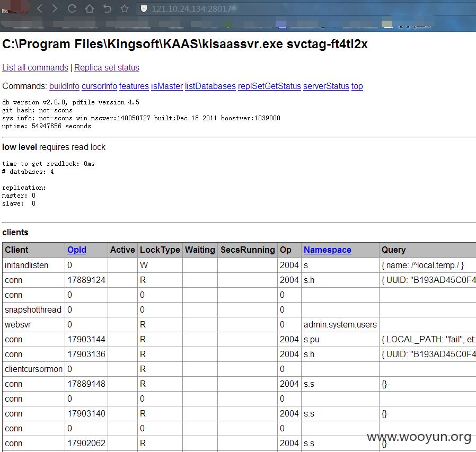Click OpId value 17889124
This screenshot has width=476, height=452.
coord(86,280)
